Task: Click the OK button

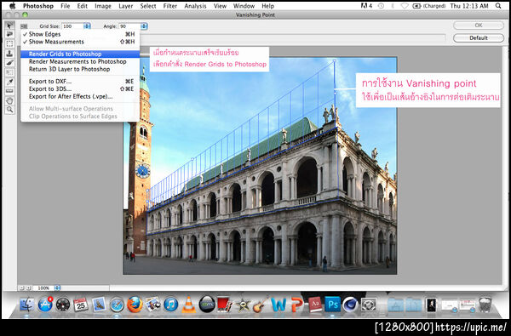Action: pyautogui.click(x=478, y=26)
